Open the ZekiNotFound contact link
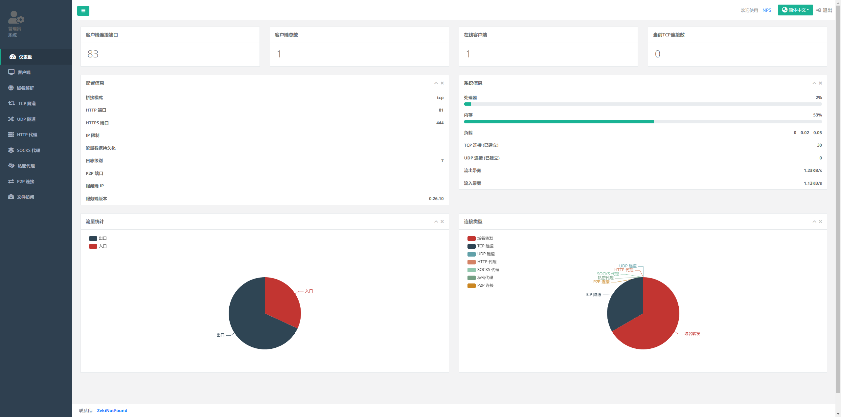841x417 pixels. [x=112, y=410]
